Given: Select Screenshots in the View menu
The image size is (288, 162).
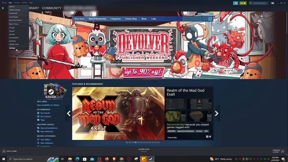Looking at the screenshot, I should pos(14,38).
